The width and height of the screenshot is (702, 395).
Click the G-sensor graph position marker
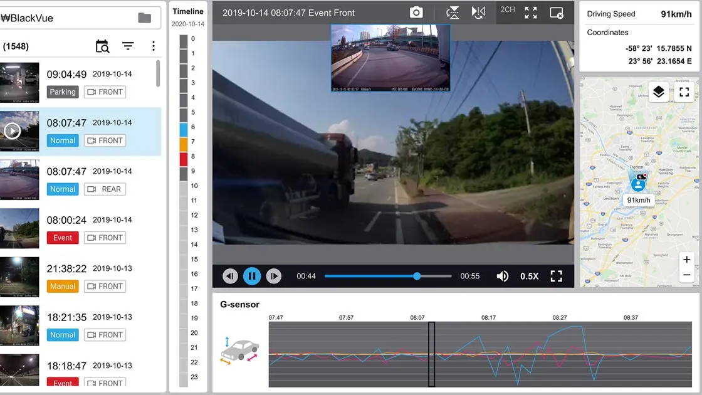pos(432,354)
